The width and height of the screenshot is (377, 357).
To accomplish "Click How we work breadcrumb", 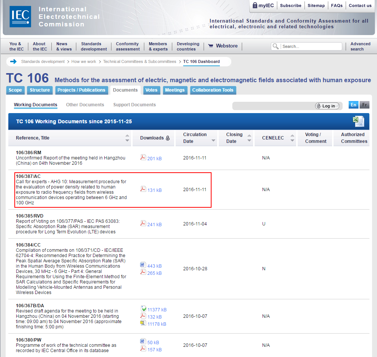I will pyautogui.click(x=83, y=62).
